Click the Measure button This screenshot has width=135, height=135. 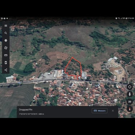click(100, 111)
